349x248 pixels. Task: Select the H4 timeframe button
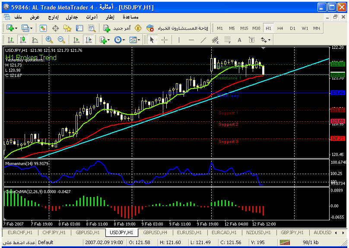click(280, 28)
